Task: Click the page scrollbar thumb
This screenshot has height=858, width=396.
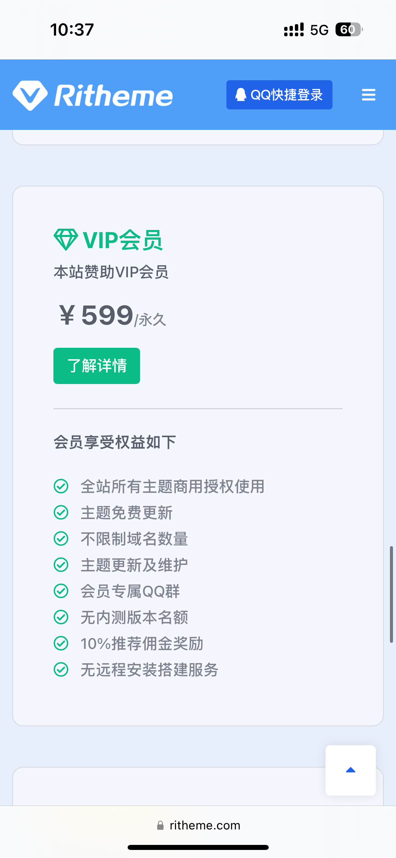Action: pyautogui.click(x=391, y=594)
